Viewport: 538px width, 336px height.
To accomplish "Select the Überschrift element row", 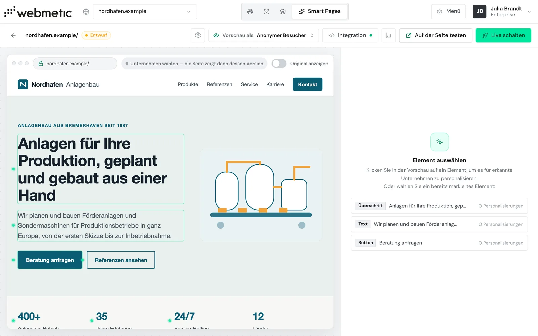I will point(439,206).
